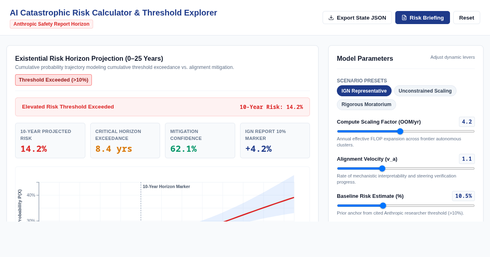Click the 10-Year Risk: 14.2% alert value
This screenshot has height=257, width=490.
(x=271, y=107)
